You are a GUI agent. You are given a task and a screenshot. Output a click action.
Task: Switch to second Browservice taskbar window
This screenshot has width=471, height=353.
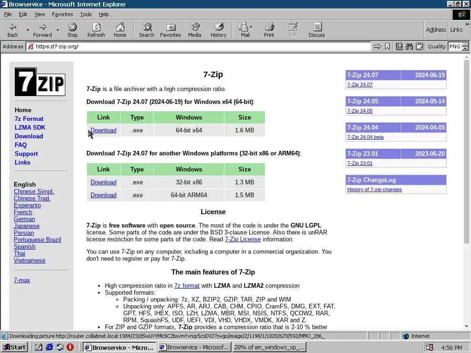point(195,347)
